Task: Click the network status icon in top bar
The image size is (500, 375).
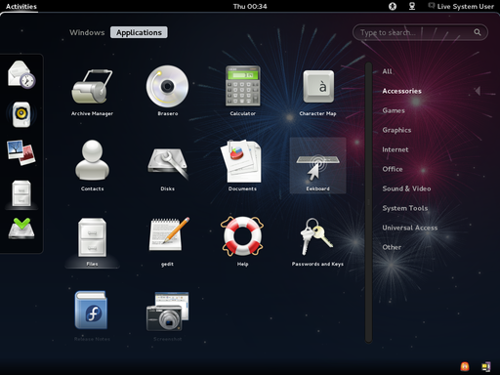Action: pyautogui.click(x=412, y=6)
